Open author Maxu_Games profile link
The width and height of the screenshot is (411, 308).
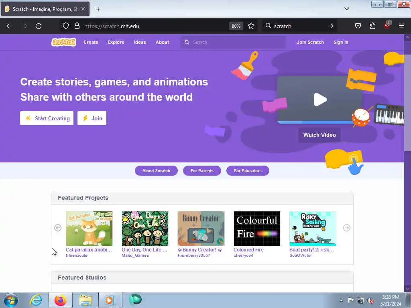click(x=135, y=255)
